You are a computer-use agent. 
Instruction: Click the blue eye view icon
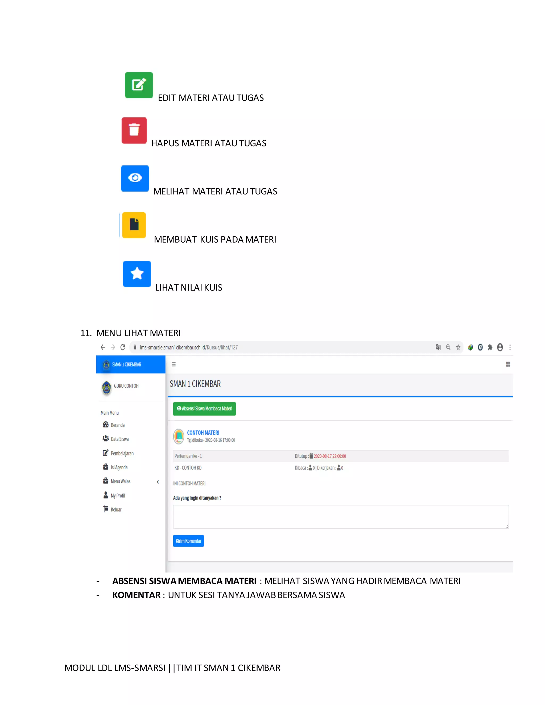tap(135, 178)
